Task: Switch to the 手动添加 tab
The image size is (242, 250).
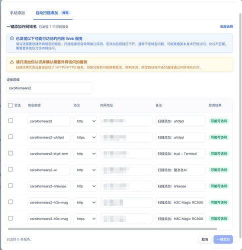Action: click(x=17, y=13)
